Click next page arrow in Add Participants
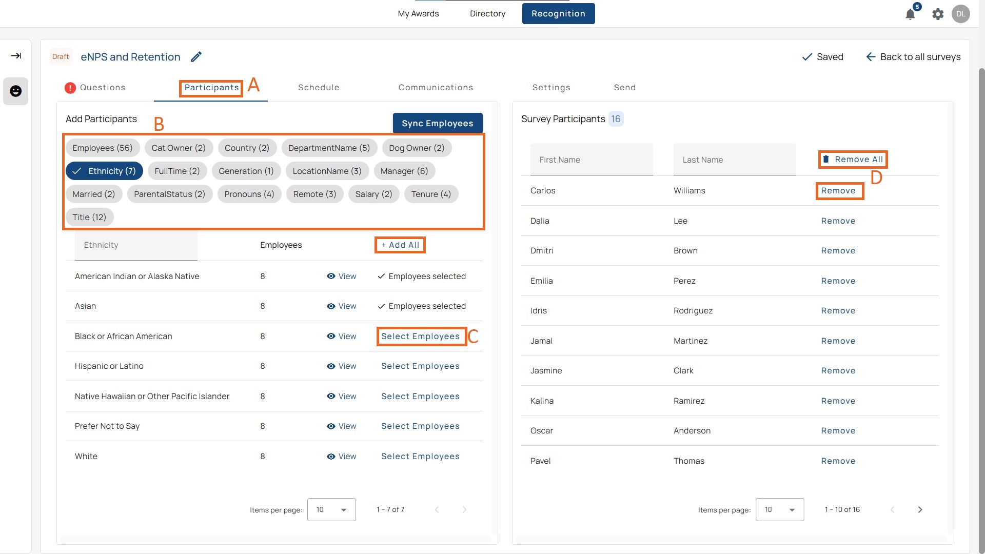985x554 pixels. [464, 509]
